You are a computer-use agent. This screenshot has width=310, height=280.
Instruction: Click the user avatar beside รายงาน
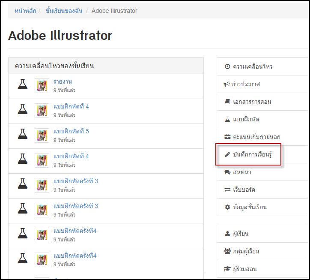click(42, 86)
